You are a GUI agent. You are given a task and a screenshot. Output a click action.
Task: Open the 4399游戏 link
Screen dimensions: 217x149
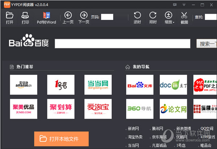point(208,137)
